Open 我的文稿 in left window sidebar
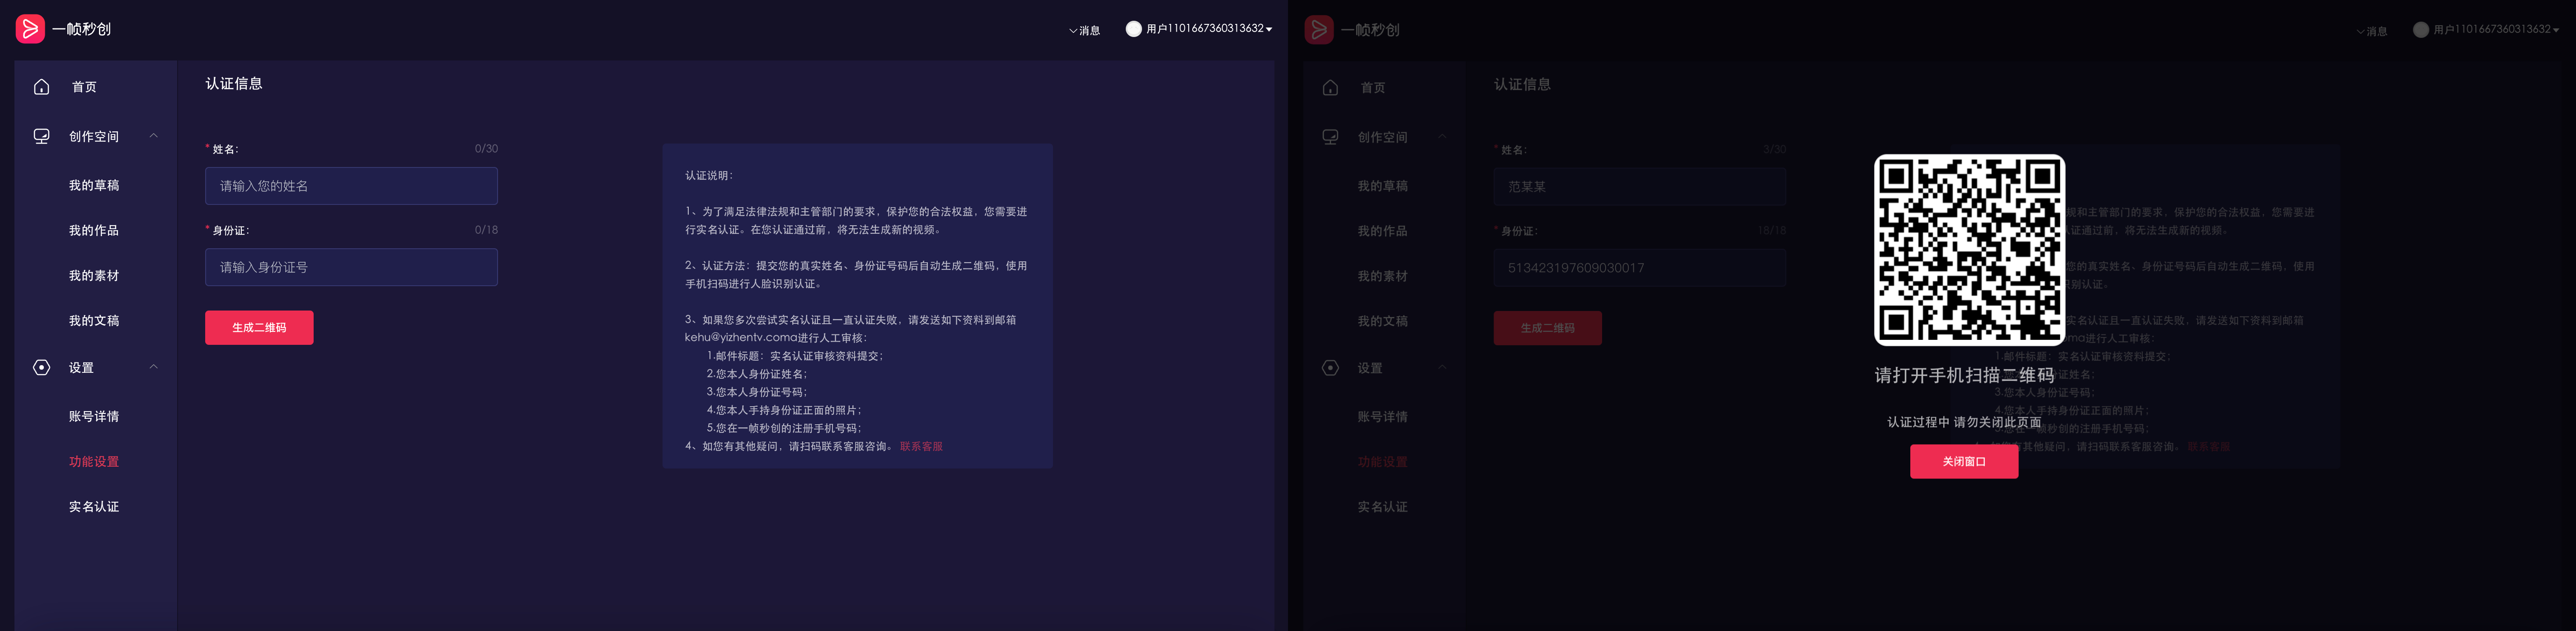This screenshot has width=2576, height=631. (94, 320)
